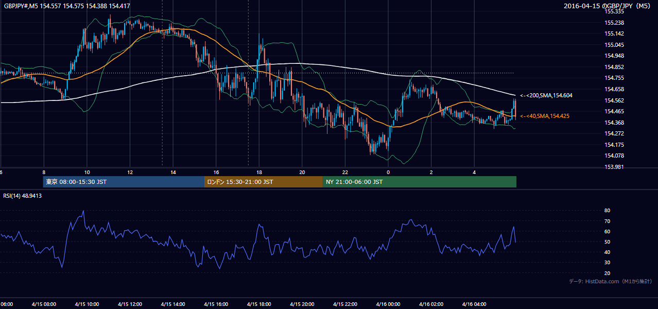Click price level 154.078 on axis

[x=614, y=156]
